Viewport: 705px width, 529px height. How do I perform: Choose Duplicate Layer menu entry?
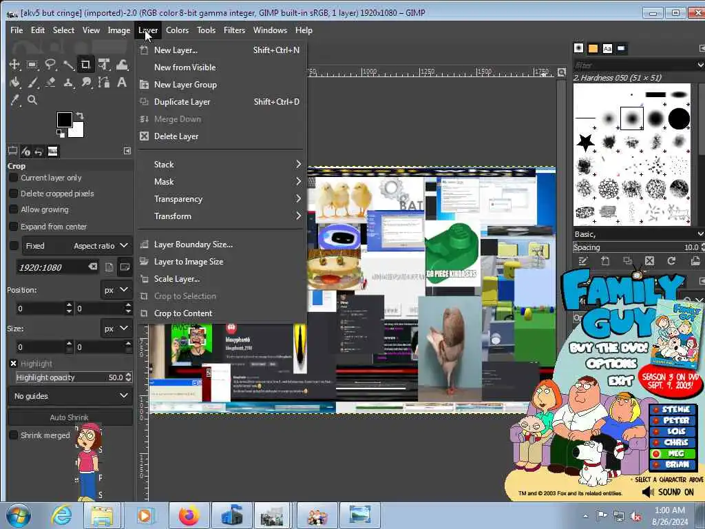tap(221, 102)
